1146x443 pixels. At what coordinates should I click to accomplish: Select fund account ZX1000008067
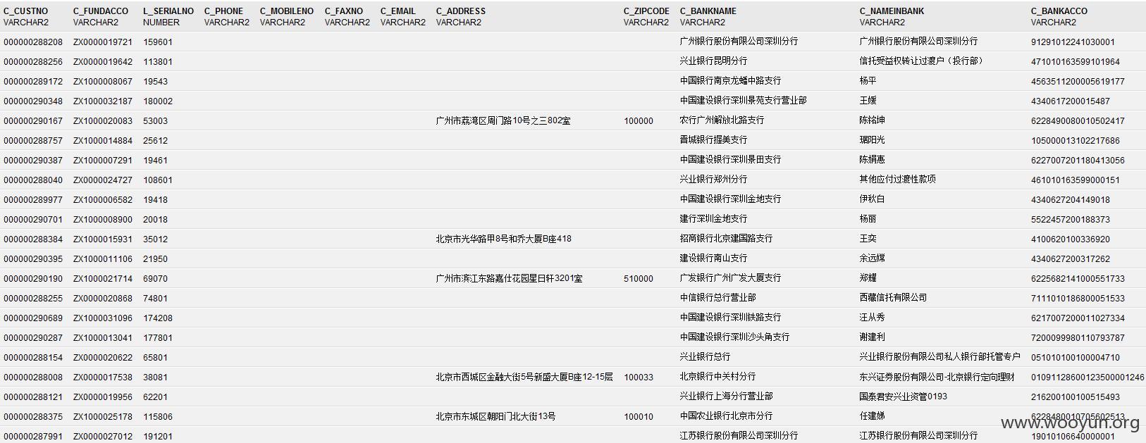coord(103,82)
